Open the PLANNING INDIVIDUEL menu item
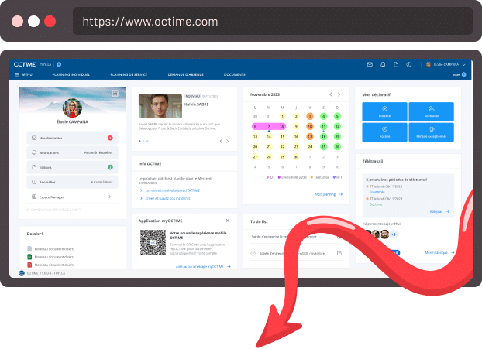482x349 pixels. [71, 74]
